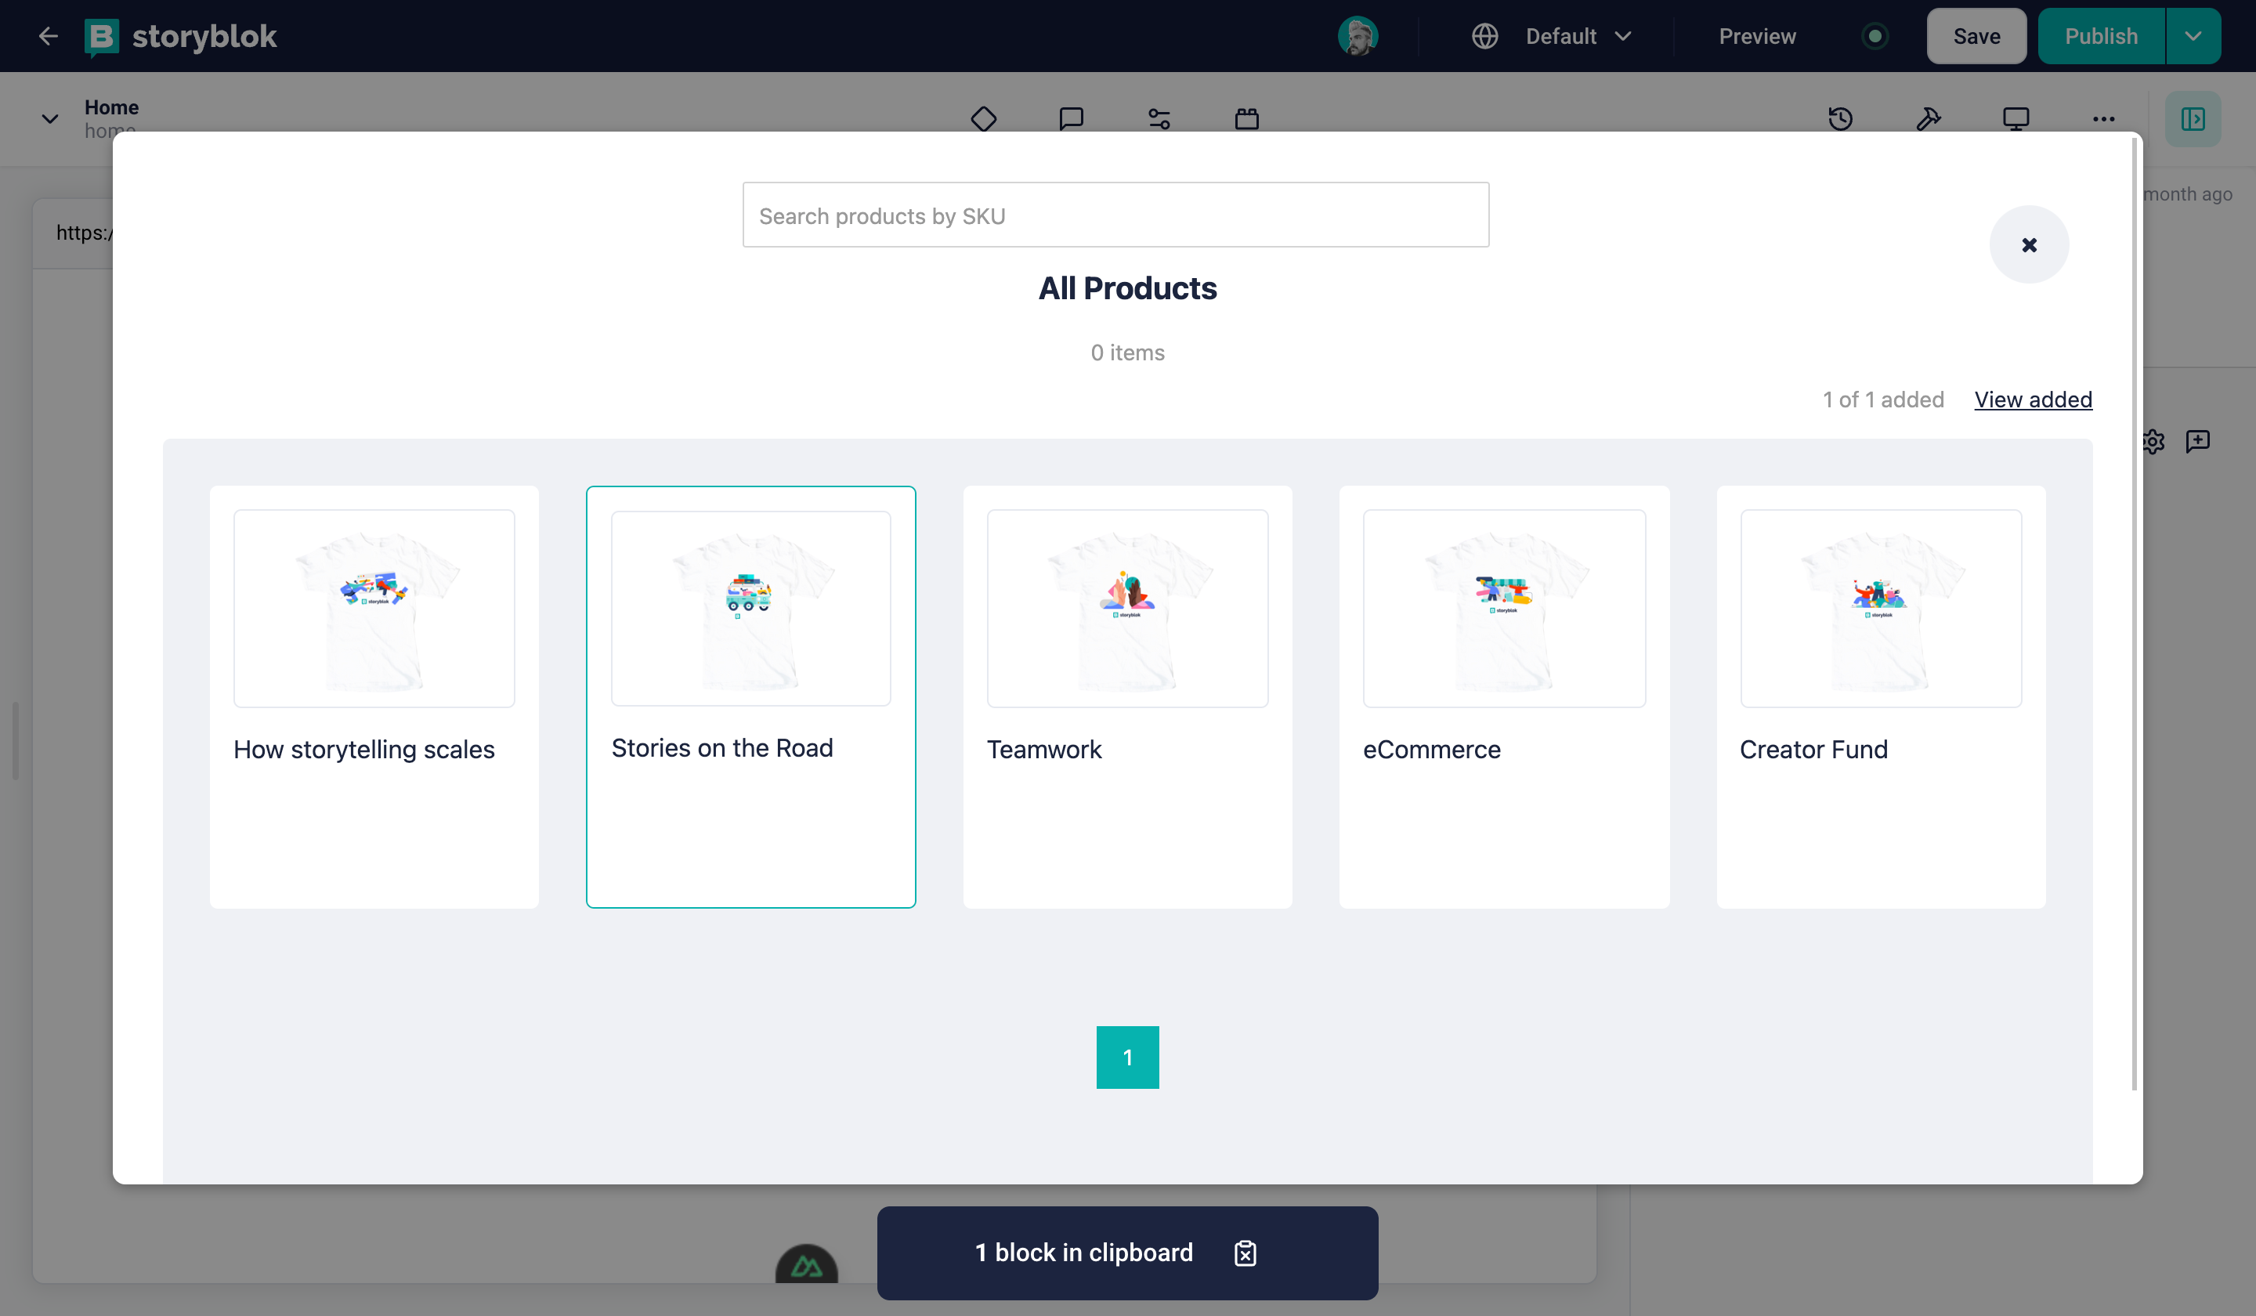
Task: Clear the clipboard block icon
Action: click(x=1245, y=1253)
